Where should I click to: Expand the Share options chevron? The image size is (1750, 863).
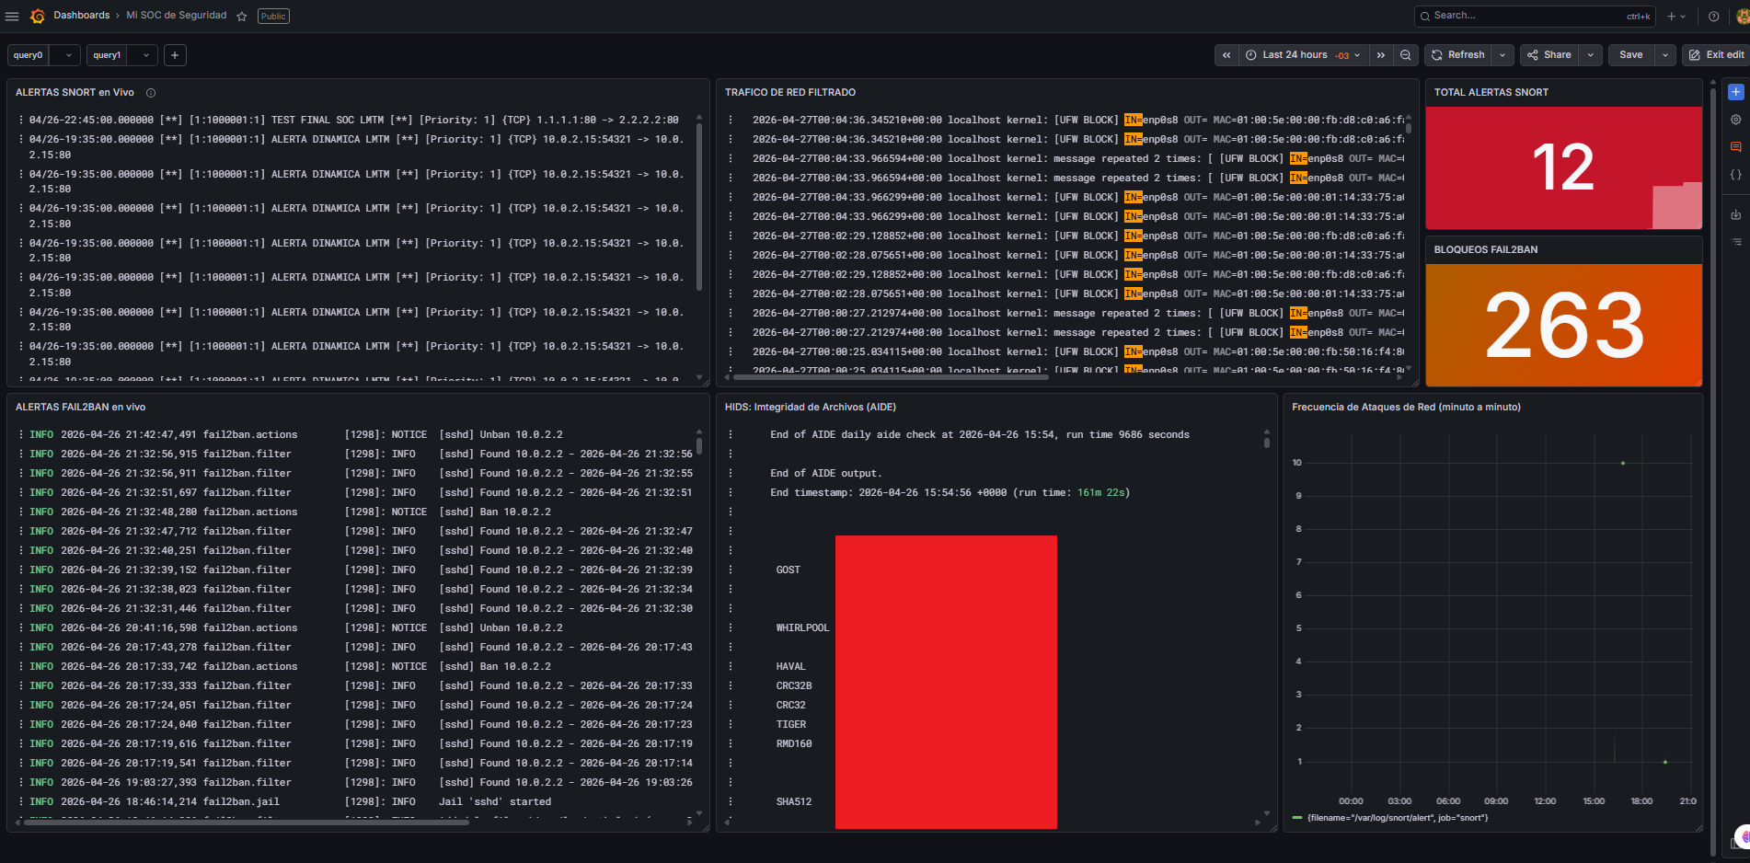point(1589,54)
